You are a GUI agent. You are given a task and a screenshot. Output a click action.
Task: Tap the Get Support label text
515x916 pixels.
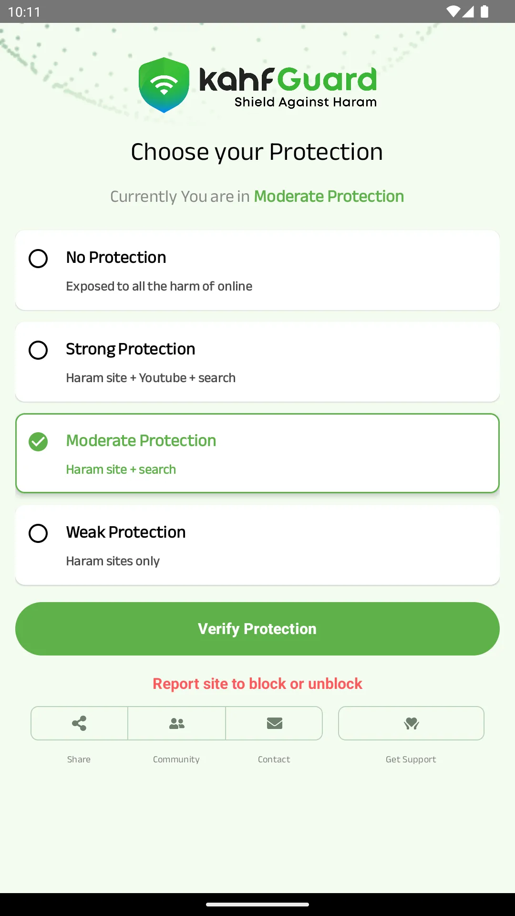(x=411, y=760)
